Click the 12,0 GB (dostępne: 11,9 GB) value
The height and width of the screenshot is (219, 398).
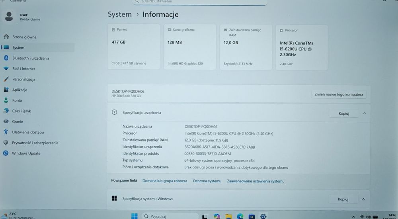[206, 140]
